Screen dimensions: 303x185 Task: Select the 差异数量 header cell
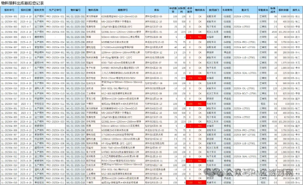click(190, 10)
